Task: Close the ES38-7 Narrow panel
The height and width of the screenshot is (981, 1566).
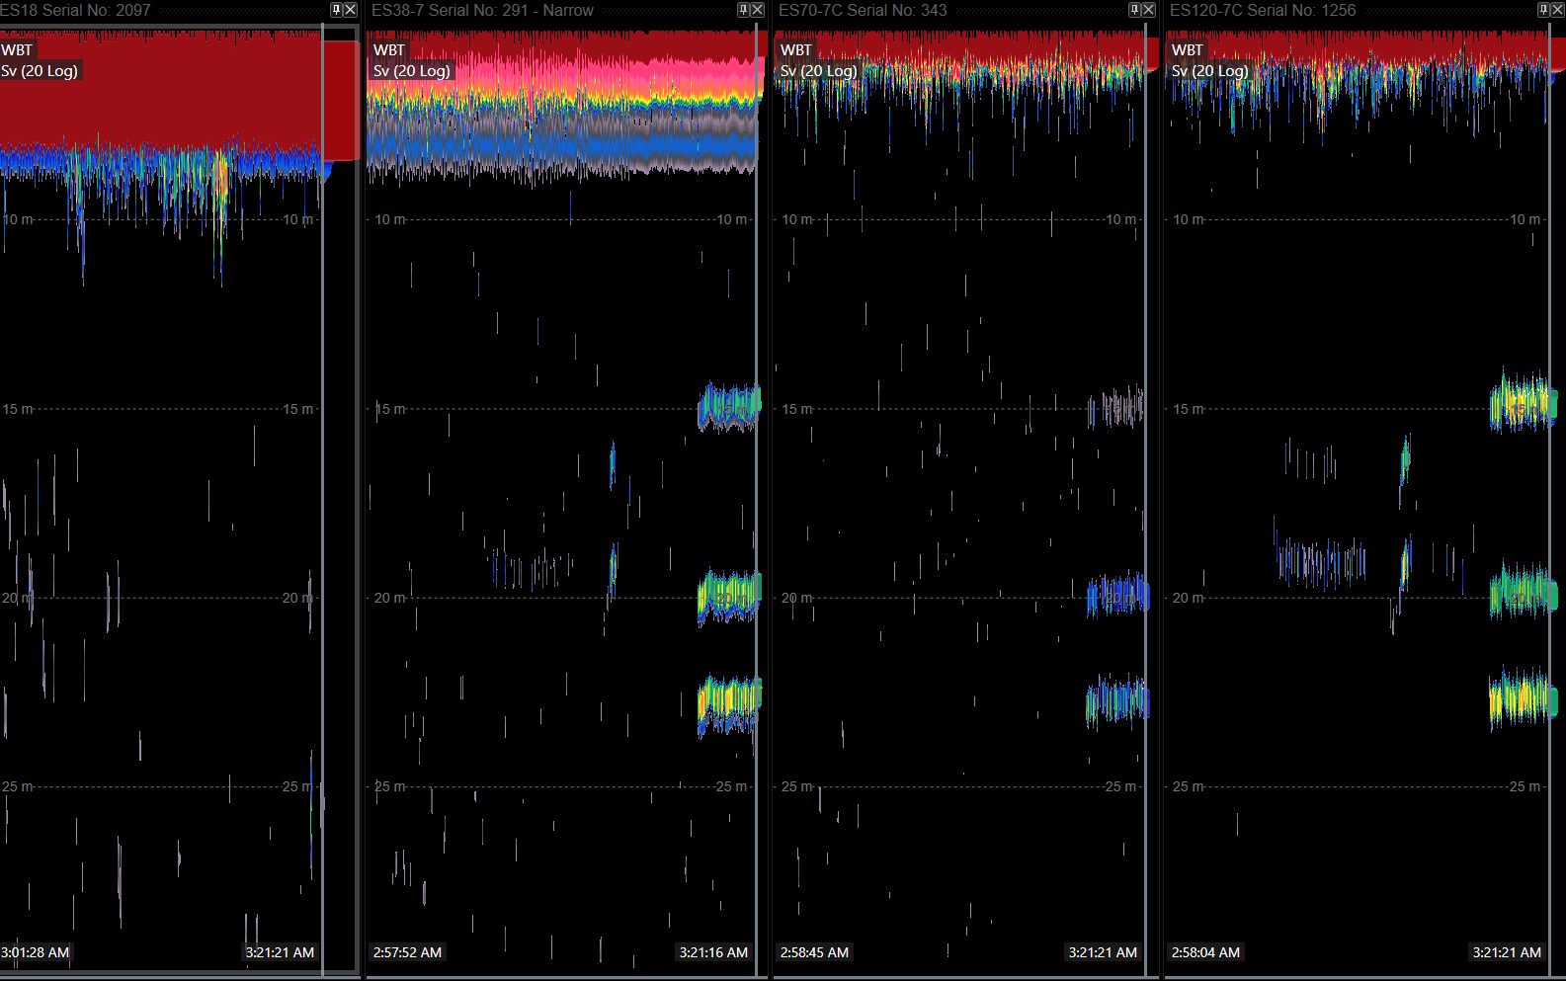Action: click(758, 10)
